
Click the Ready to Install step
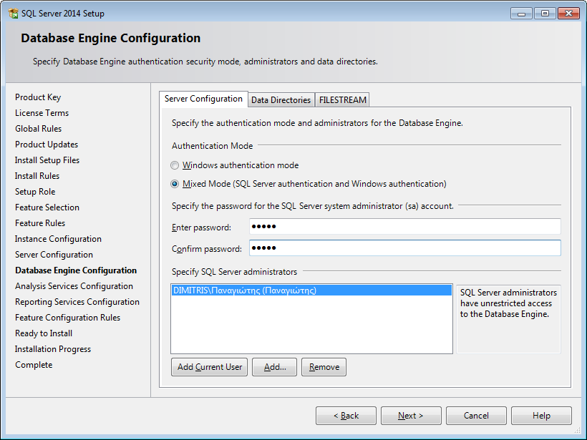pyautogui.click(x=44, y=333)
